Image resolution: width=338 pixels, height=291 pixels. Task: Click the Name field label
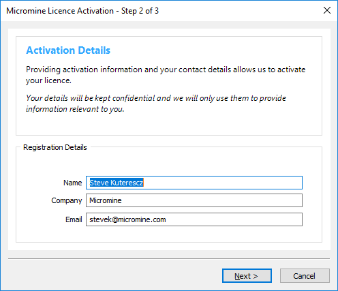[x=72, y=183]
